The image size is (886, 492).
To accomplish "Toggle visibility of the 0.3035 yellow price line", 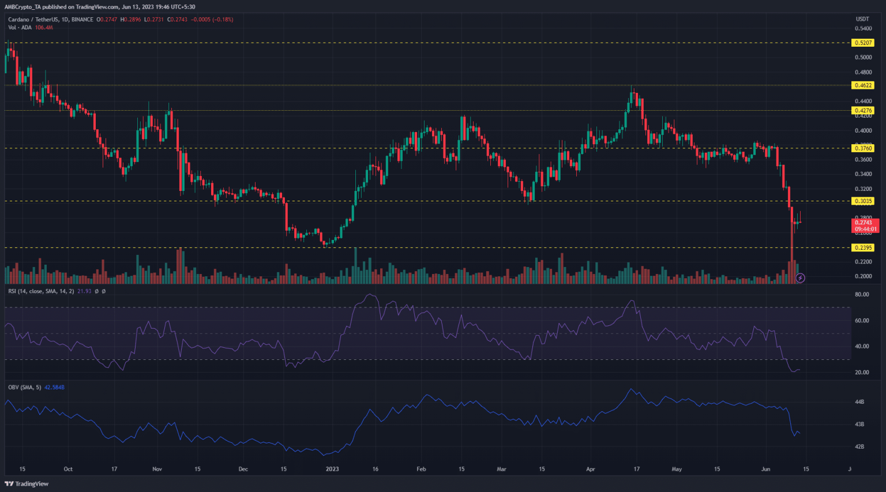I will pos(863,201).
